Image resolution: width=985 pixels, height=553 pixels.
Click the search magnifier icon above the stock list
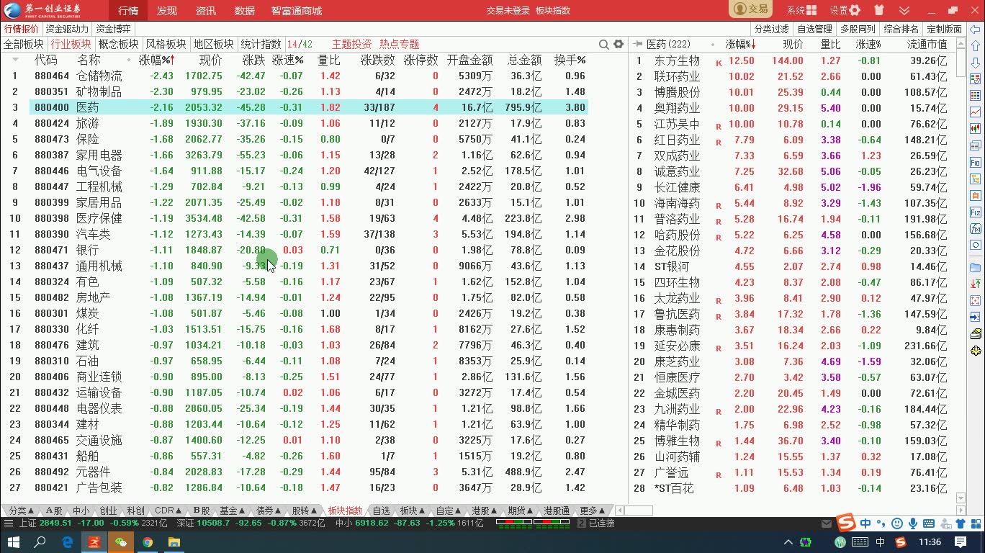coord(605,44)
